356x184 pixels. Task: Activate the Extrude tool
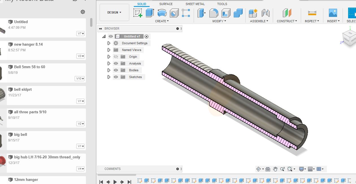coord(150,13)
